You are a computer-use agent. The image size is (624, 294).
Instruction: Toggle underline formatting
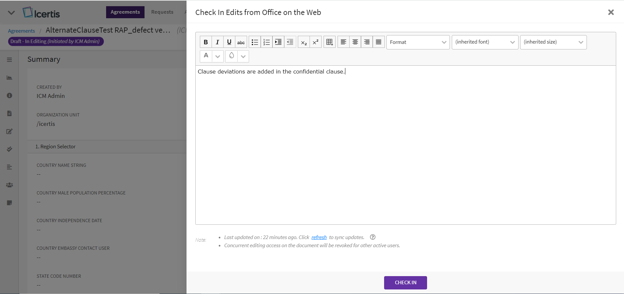[229, 42]
